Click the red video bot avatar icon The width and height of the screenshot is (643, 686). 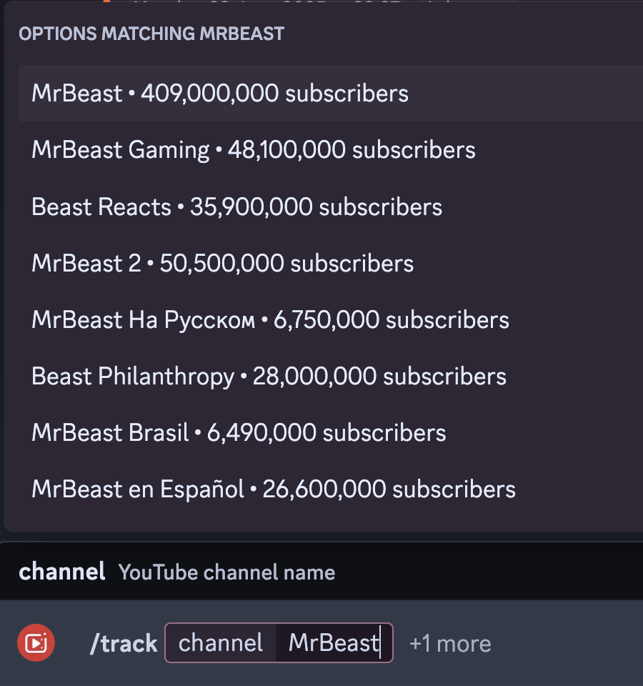(x=36, y=642)
